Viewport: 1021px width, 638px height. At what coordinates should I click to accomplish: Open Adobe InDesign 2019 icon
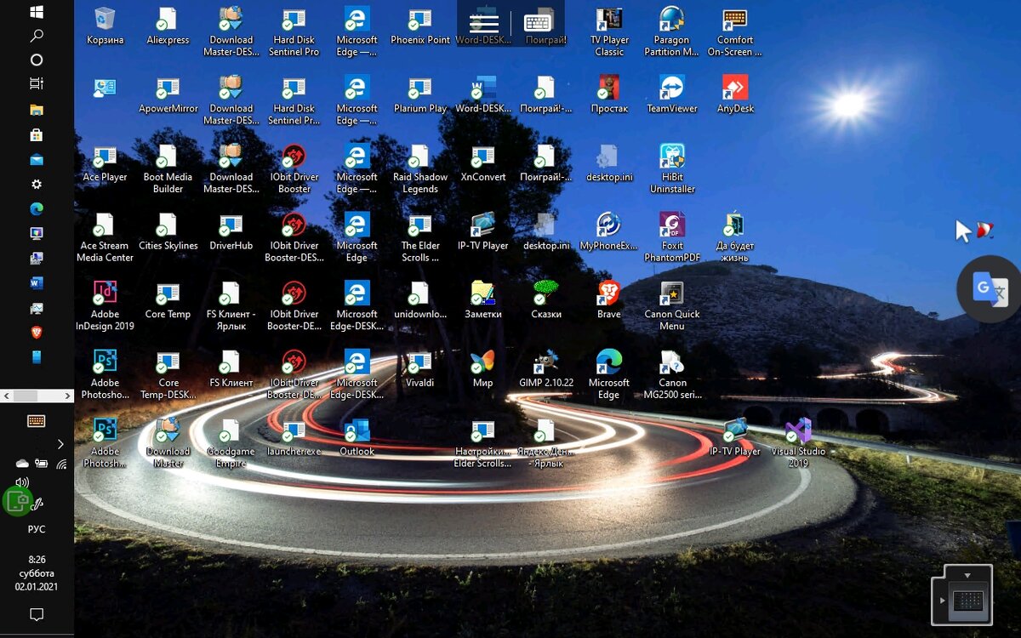[105, 306]
